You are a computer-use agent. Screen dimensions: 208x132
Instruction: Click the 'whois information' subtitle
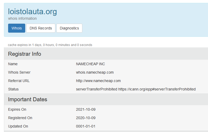point(22,18)
